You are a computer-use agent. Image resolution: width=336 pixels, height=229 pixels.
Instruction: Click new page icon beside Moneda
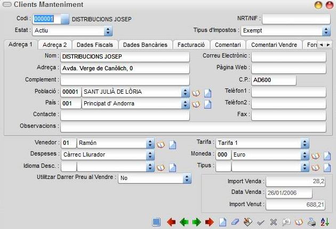tap(327, 156)
